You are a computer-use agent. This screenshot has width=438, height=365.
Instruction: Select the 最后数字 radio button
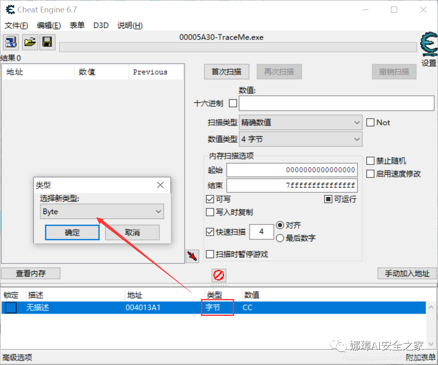[x=280, y=238]
